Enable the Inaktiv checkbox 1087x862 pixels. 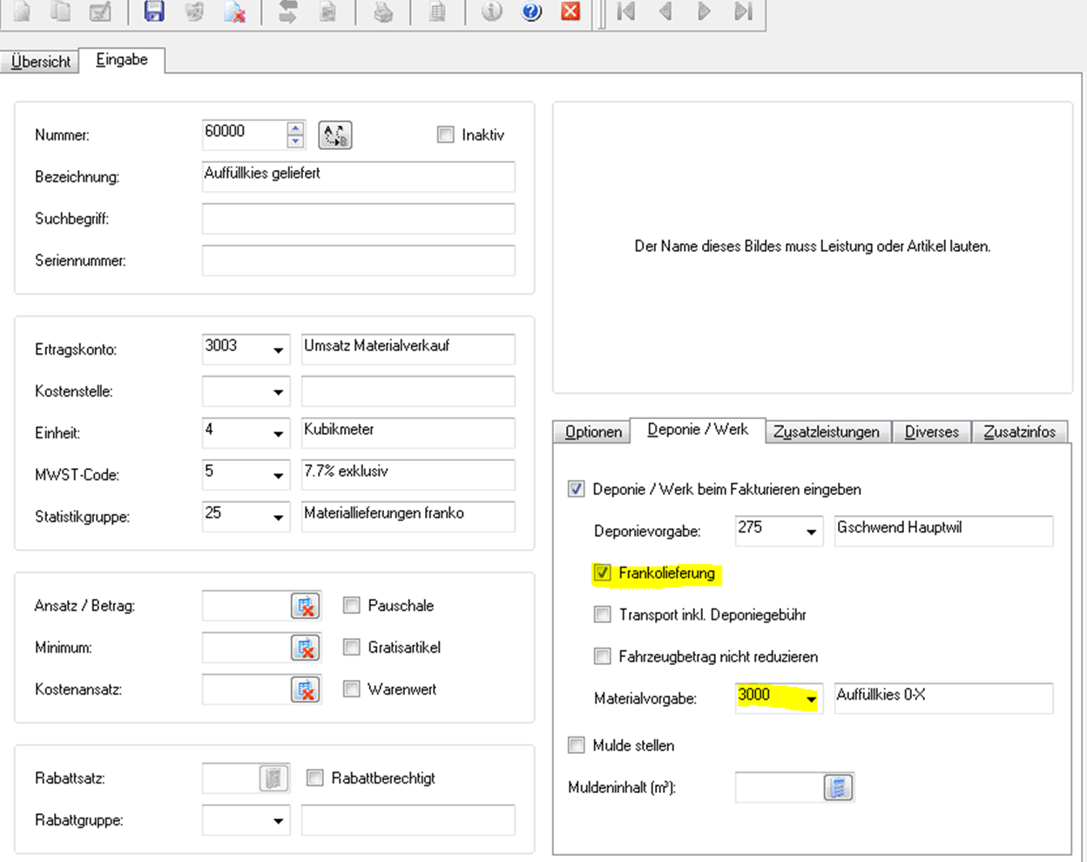click(446, 135)
